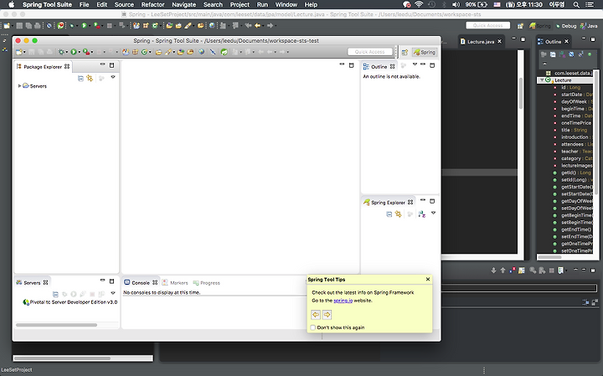Maximize the front window editor area
Viewport: 603px width, 376px height.
point(351,65)
